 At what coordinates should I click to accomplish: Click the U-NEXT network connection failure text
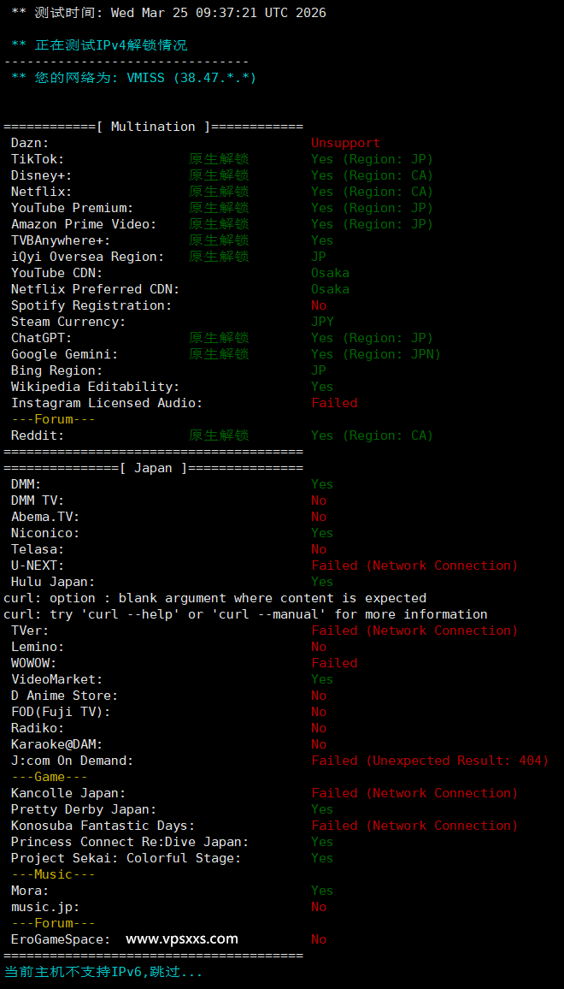pos(414,566)
